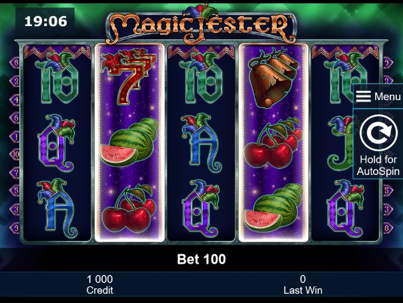Click the Magic Jester logo

point(201,26)
